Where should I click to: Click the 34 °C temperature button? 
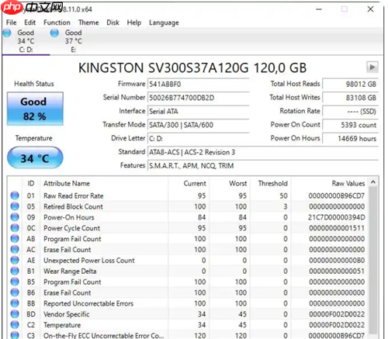pyautogui.click(x=35, y=157)
